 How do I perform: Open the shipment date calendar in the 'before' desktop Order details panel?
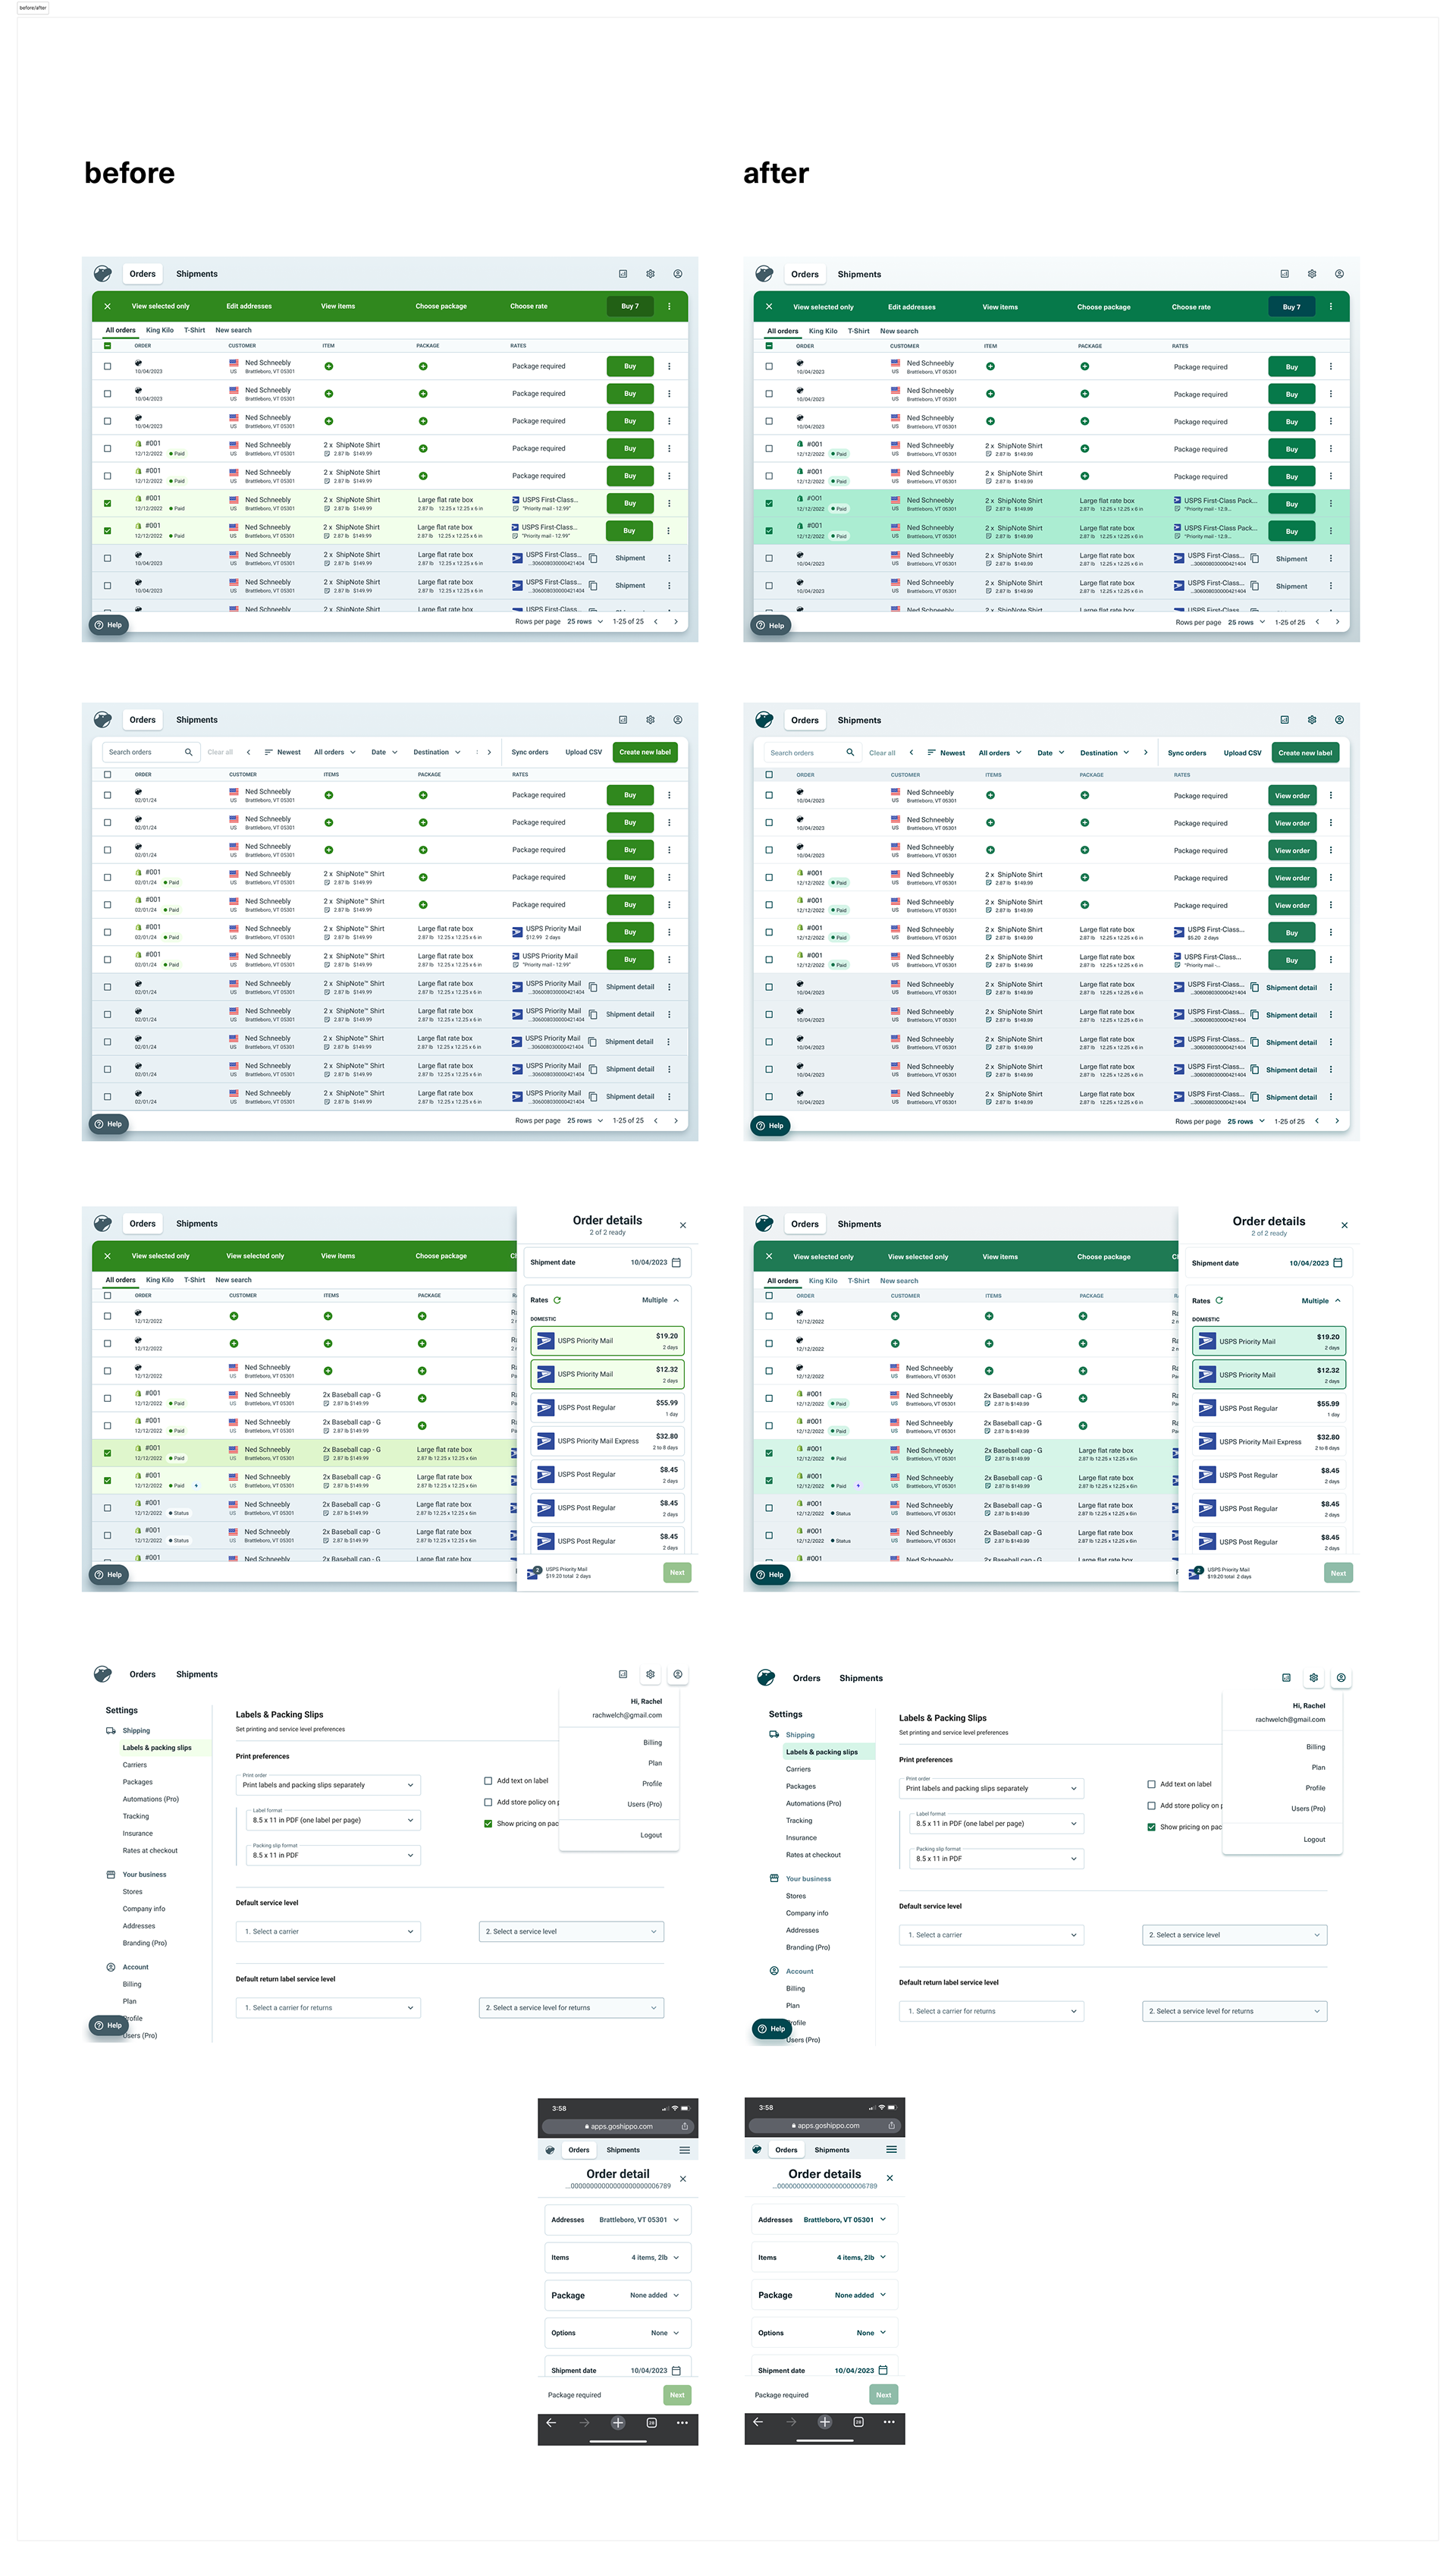pyautogui.click(x=676, y=1262)
